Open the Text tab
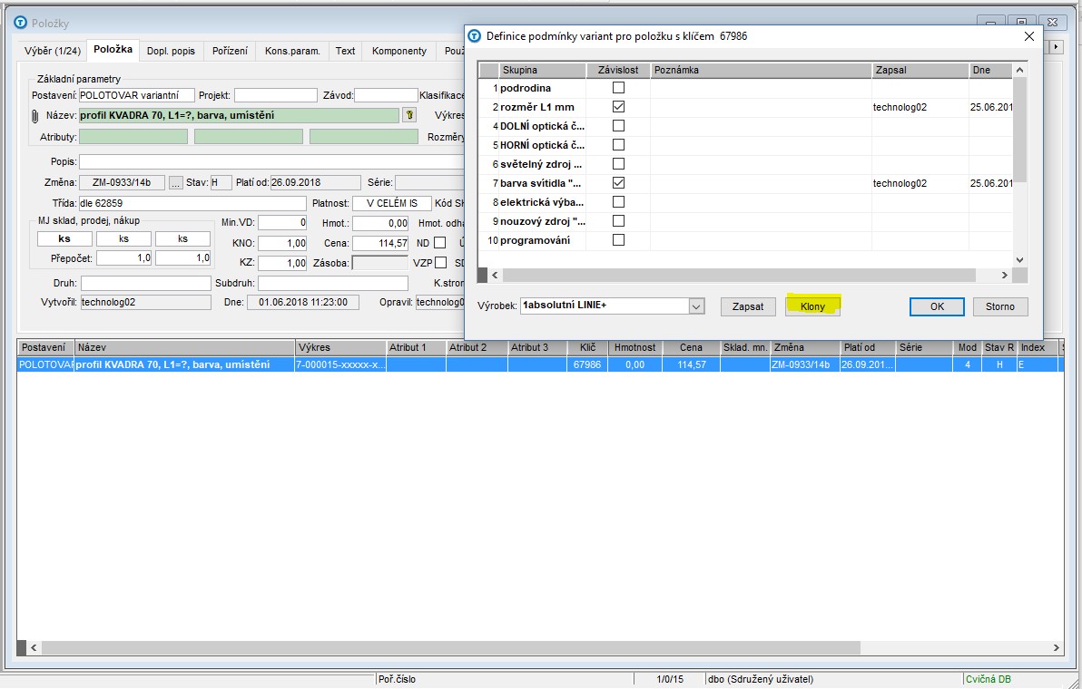 click(345, 51)
